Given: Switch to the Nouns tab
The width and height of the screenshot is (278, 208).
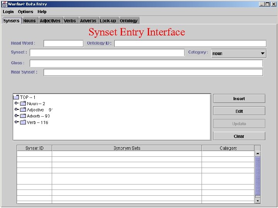Looking at the screenshot, I should (x=29, y=21).
